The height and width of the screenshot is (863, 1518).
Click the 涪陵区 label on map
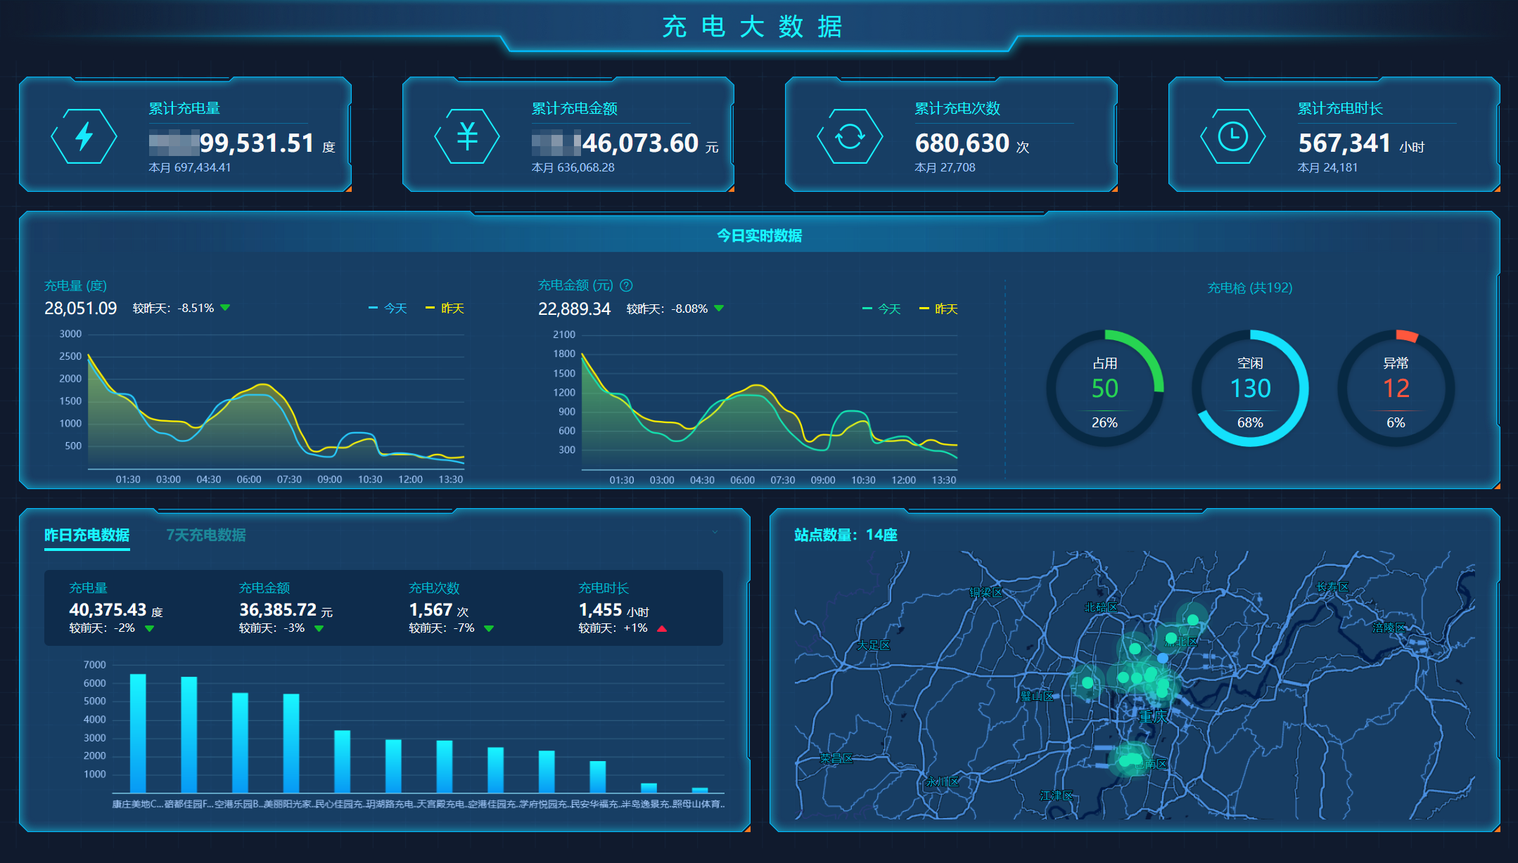[1389, 628]
